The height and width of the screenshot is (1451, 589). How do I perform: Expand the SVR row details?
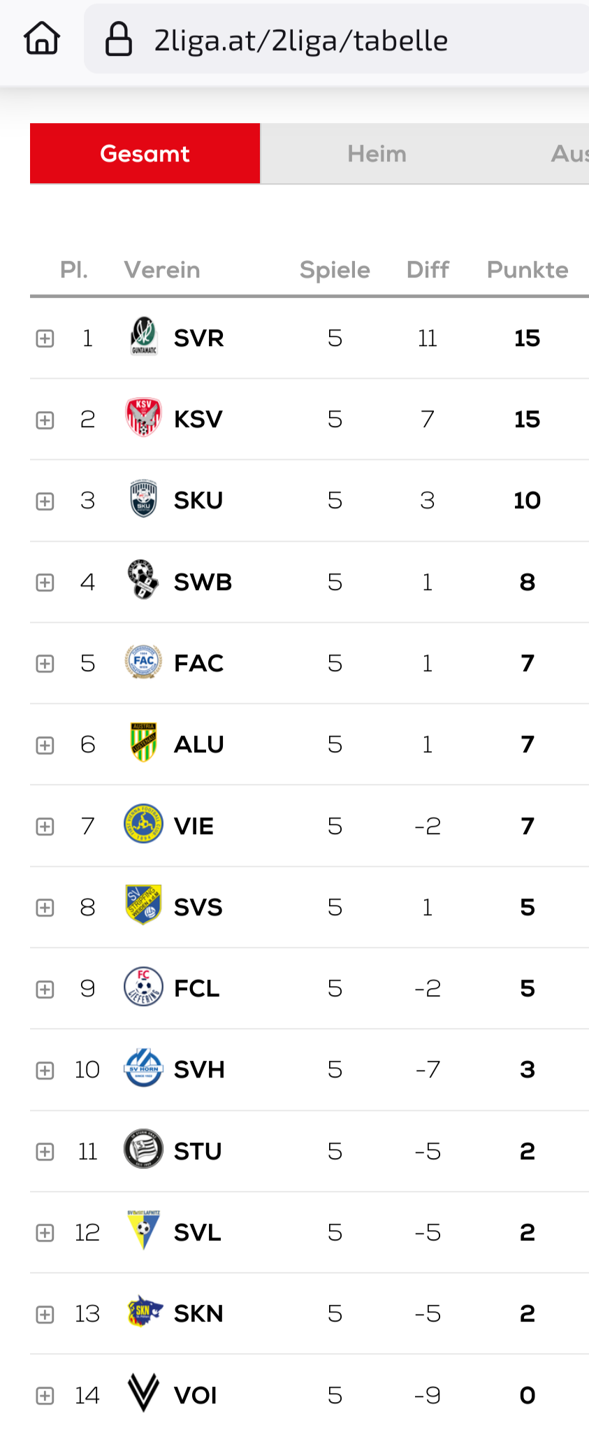45,338
